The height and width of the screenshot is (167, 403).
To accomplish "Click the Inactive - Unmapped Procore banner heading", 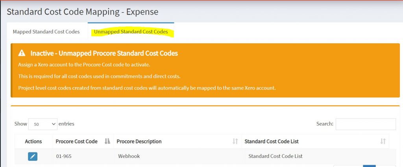I will click(x=104, y=53).
